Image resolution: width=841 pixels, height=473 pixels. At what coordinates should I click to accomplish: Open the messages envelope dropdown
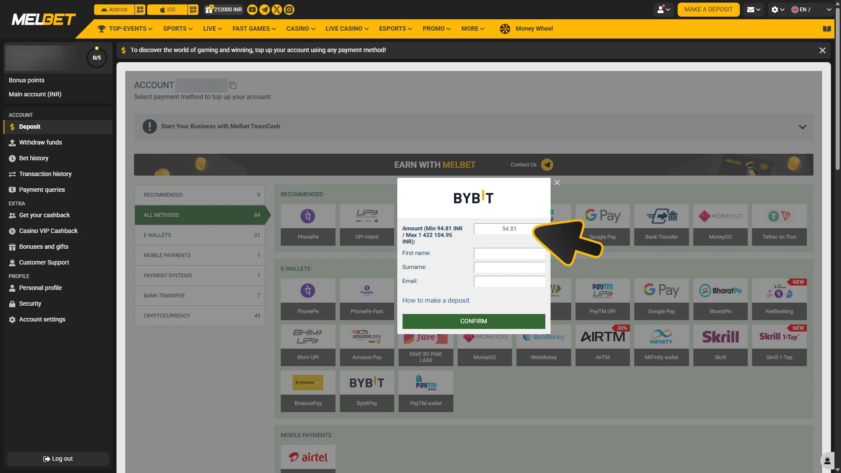click(753, 10)
